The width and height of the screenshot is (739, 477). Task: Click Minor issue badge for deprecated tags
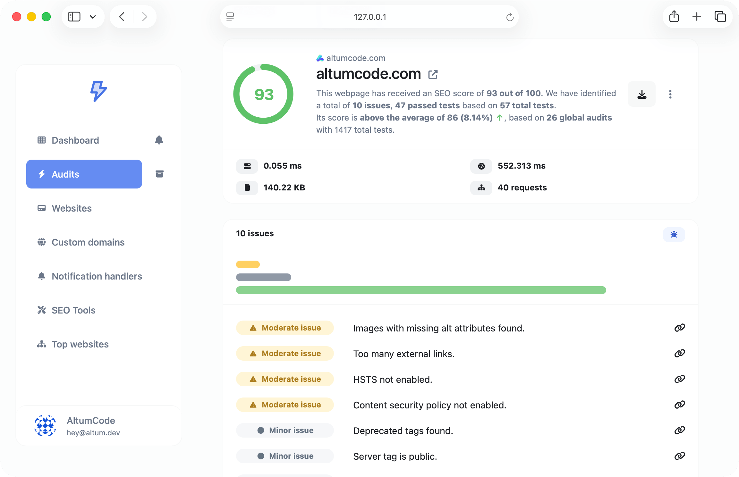(x=285, y=430)
